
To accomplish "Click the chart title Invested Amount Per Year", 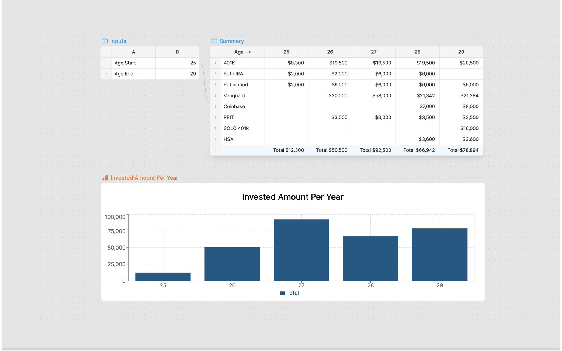I will [x=293, y=197].
